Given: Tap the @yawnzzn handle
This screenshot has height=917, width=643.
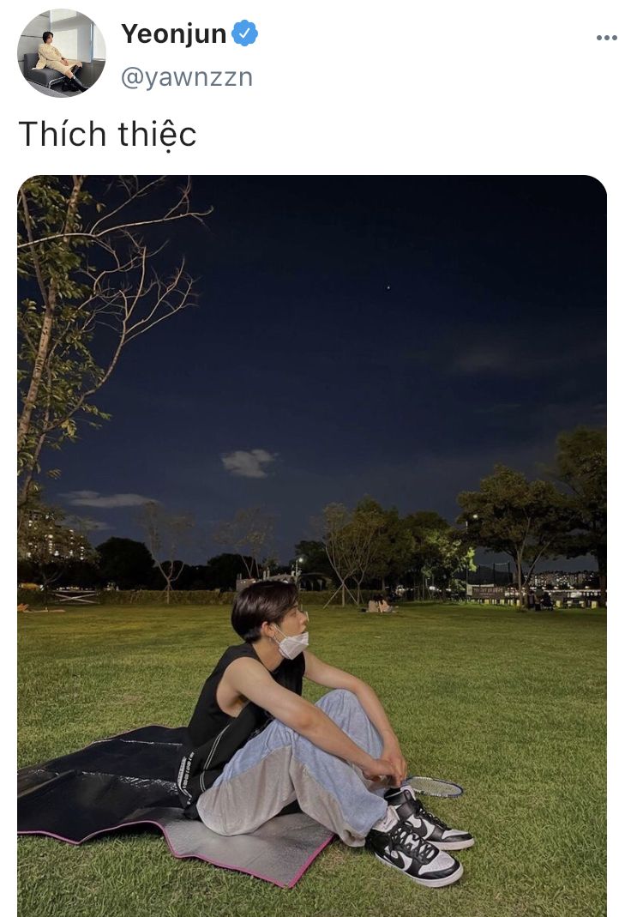Looking at the screenshot, I should coord(187,77).
